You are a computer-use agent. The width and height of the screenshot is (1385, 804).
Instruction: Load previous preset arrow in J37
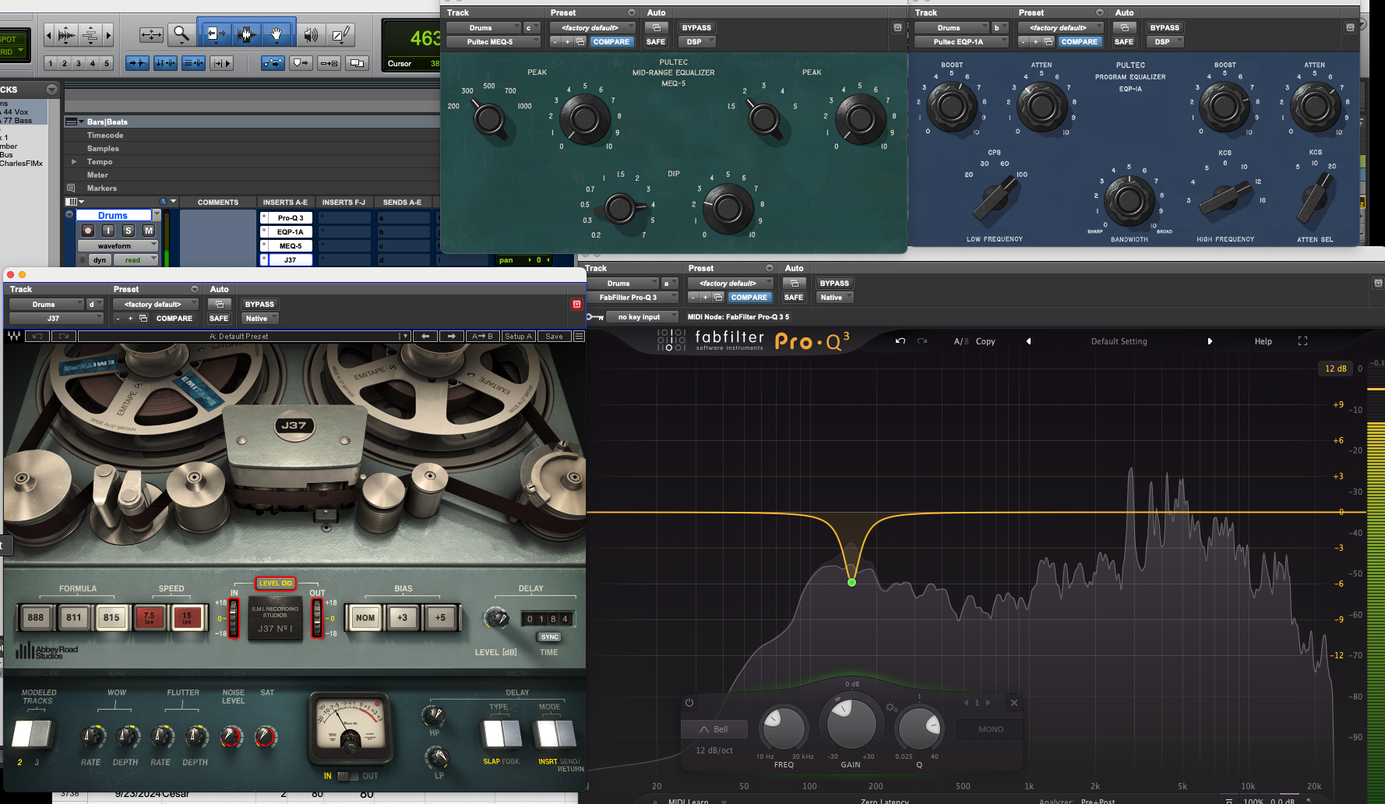pyautogui.click(x=425, y=337)
